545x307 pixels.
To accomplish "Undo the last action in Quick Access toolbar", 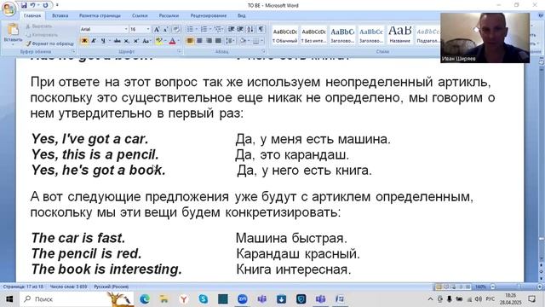I will tap(32, 5).
